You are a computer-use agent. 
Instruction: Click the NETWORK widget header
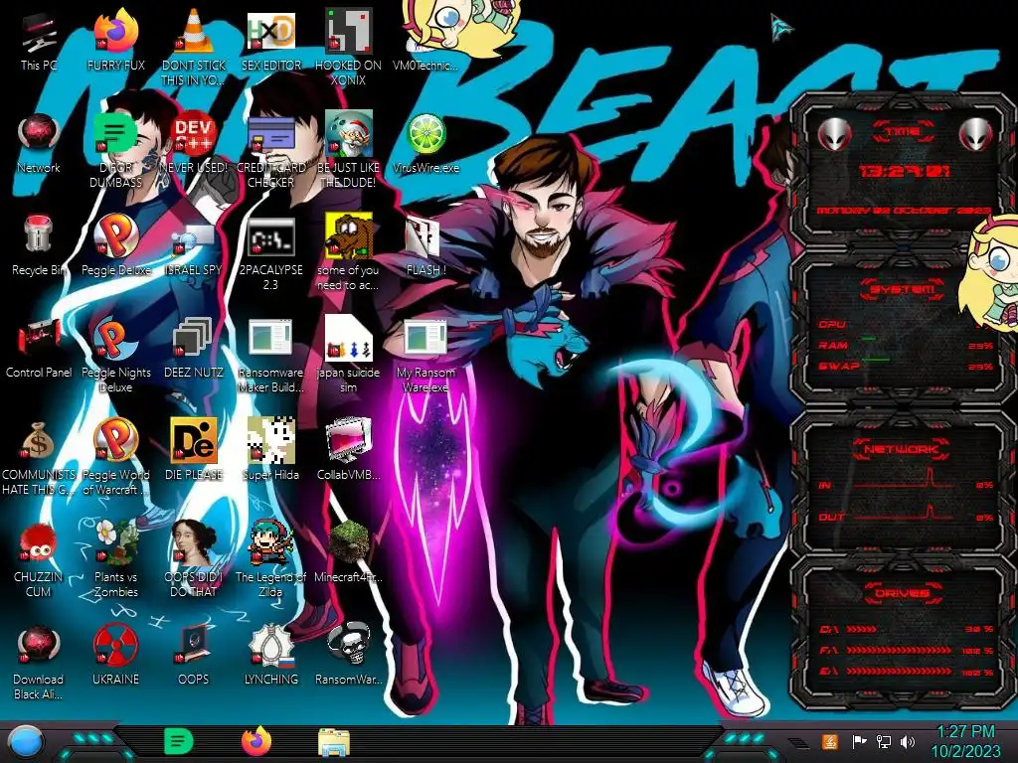coord(902,449)
